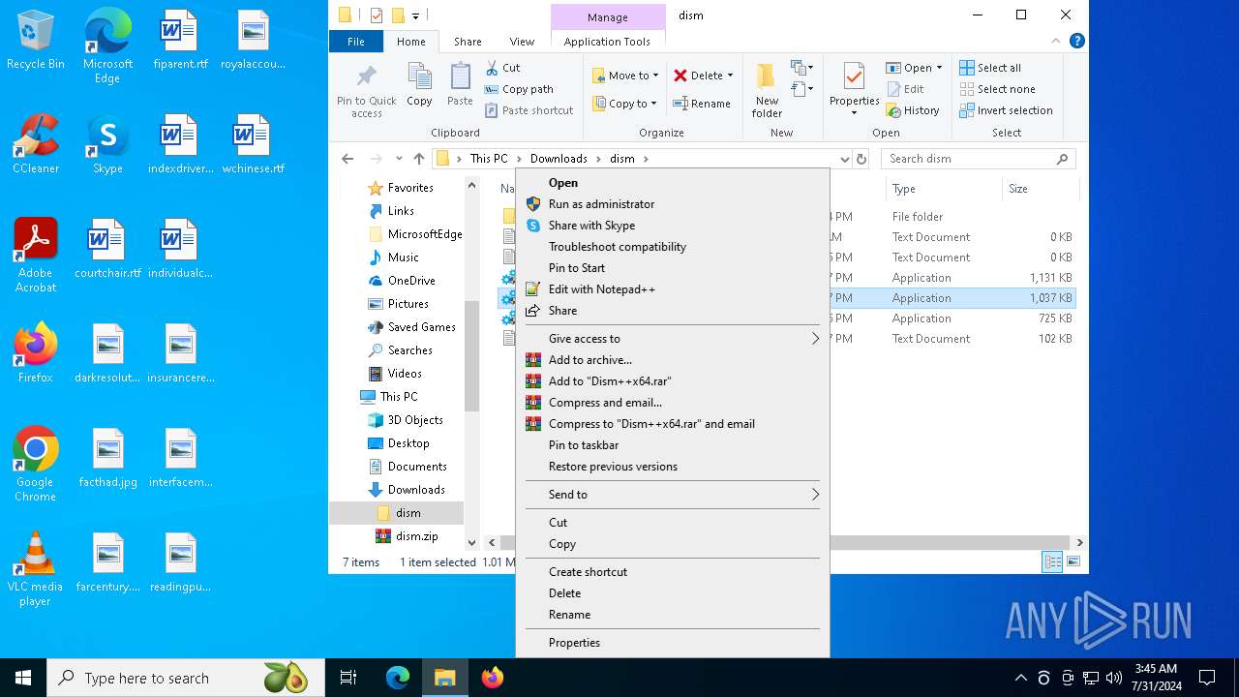Open the Move to dropdown

click(624, 75)
